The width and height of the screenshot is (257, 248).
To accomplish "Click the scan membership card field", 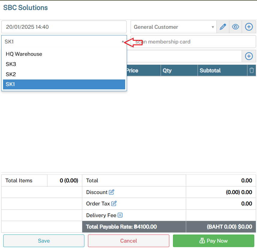I will tap(195, 42).
